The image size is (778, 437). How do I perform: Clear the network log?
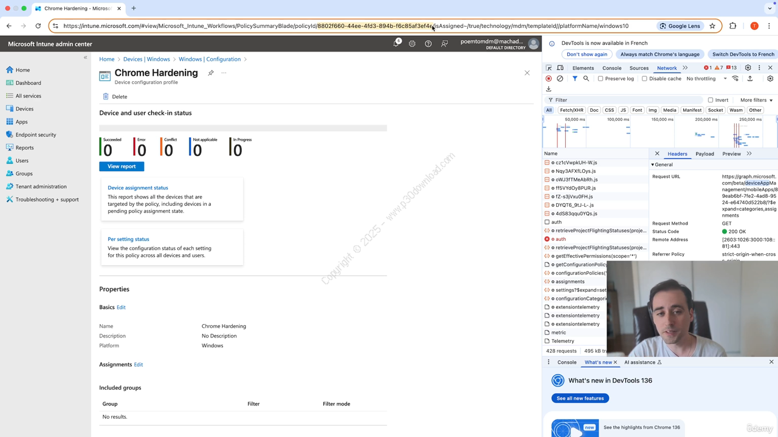click(560, 78)
